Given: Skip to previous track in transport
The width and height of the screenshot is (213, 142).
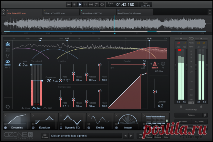Looking at the screenshot, I should 69,5.
